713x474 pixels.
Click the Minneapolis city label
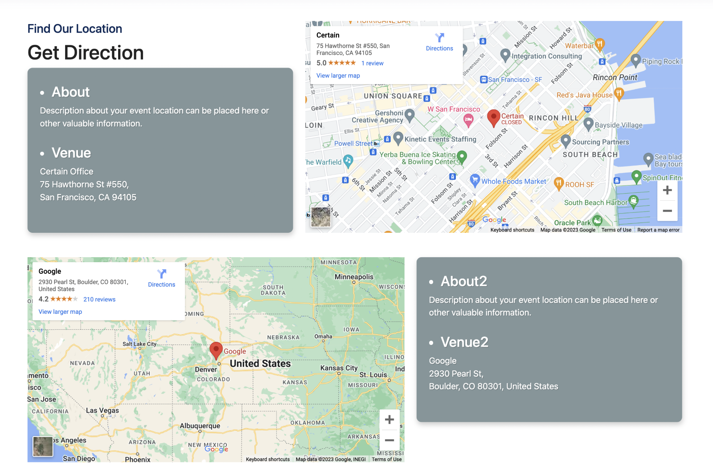[354, 277]
